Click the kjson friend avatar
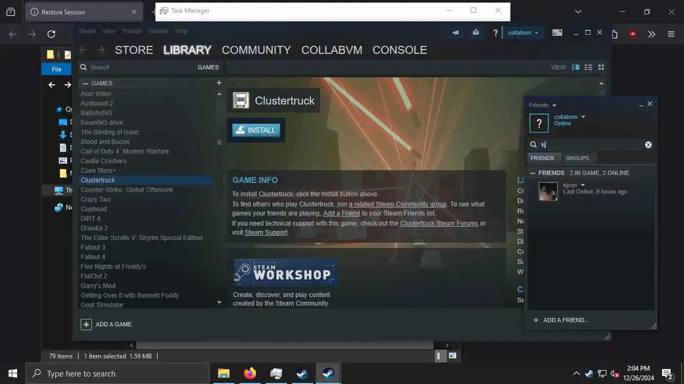Image resolution: width=684 pixels, height=384 pixels. [548, 191]
